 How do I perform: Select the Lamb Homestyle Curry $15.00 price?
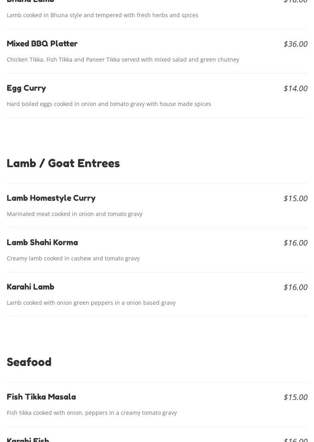[x=295, y=198]
